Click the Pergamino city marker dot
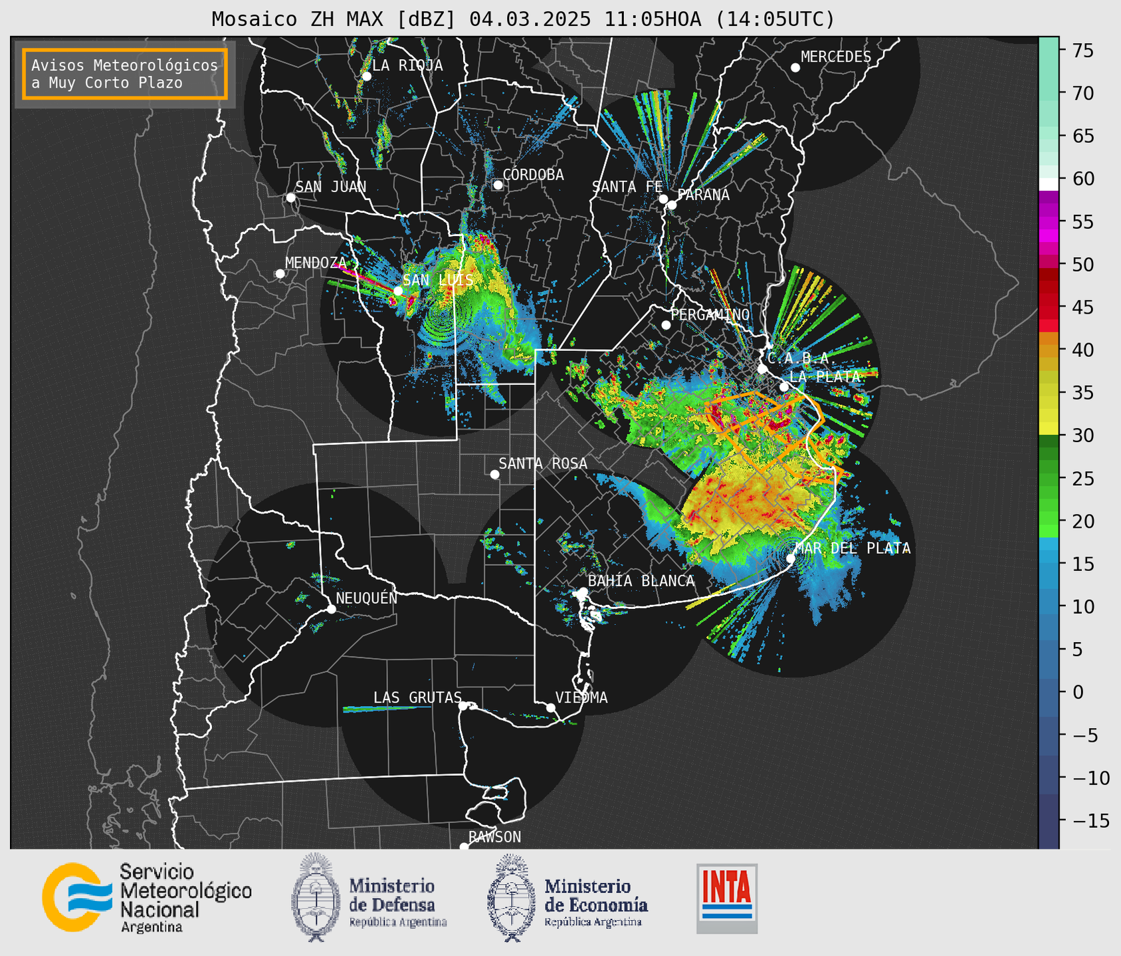Viewport: 1121px width, 956px height. pyautogui.click(x=666, y=325)
